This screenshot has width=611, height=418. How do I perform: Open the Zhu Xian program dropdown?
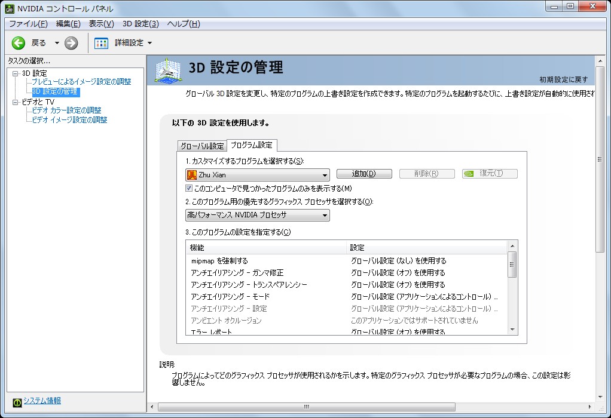tap(258, 175)
